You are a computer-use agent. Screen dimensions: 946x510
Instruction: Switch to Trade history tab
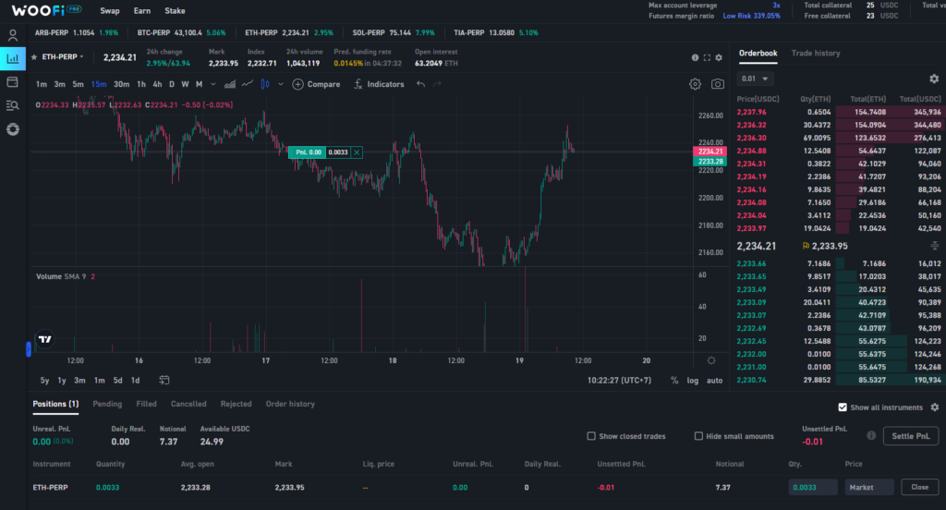[x=816, y=53]
